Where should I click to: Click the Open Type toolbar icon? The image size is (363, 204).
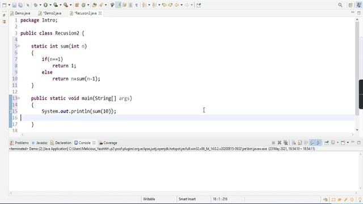click(95, 5)
